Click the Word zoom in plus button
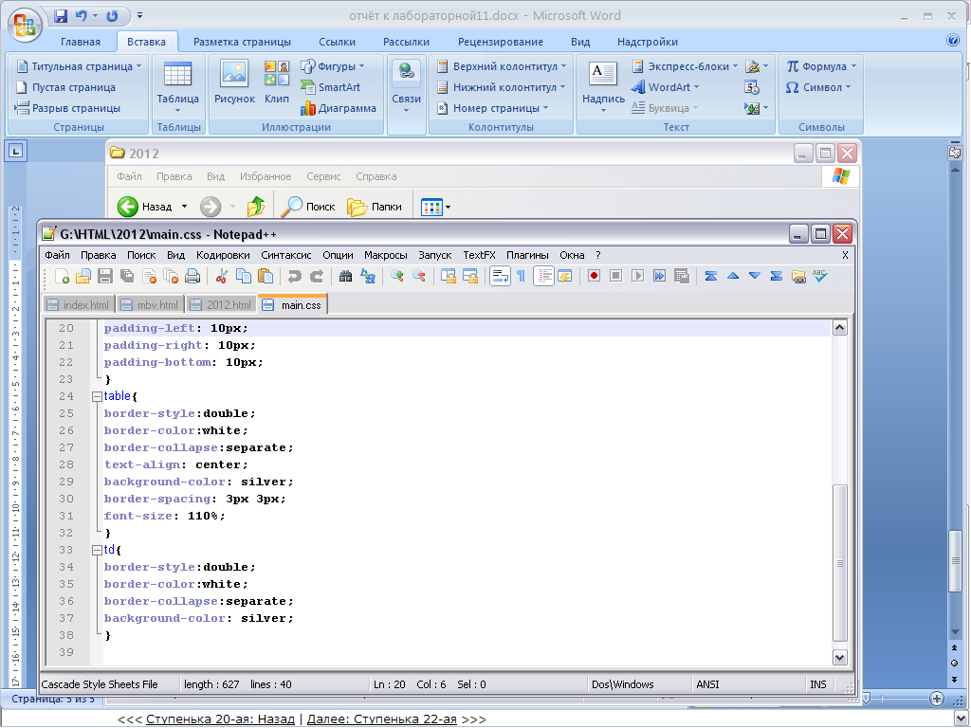This screenshot has width=971, height=728. click(x=936, y=699)
